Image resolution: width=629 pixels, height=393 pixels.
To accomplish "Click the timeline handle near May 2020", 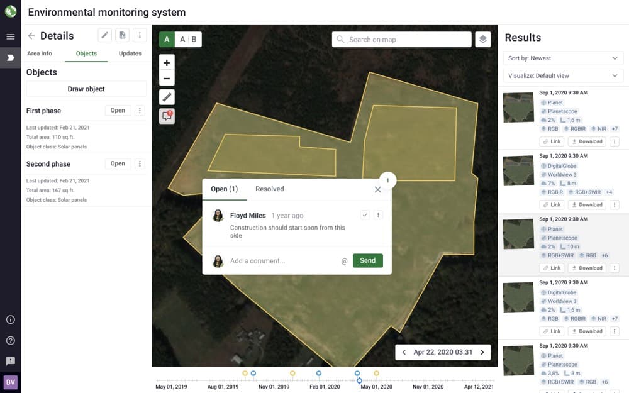I will pyautogui.click(x=359, y=380).
